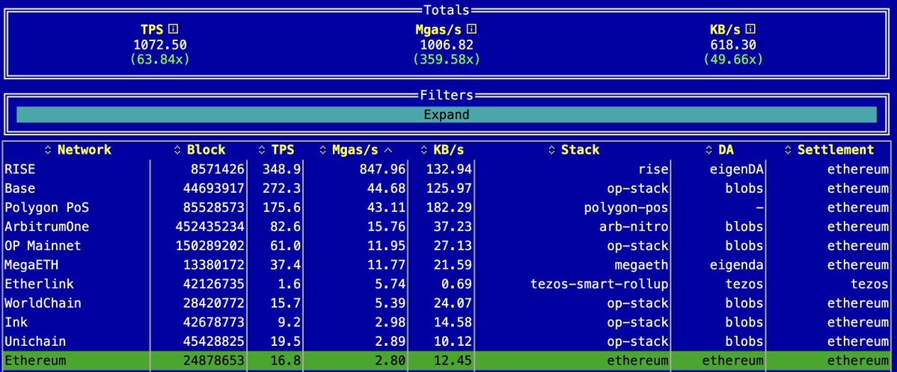Click OP Mainnet TPS value 61.0

(x=286, y=246)
